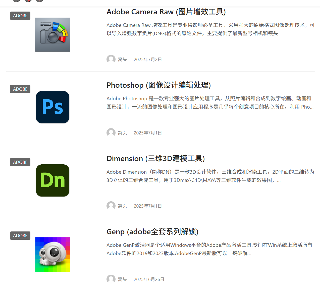This screenshot has width=320, height=287.
Task: Open the Genp rainbow skull icon
Action: click(52, 255)
